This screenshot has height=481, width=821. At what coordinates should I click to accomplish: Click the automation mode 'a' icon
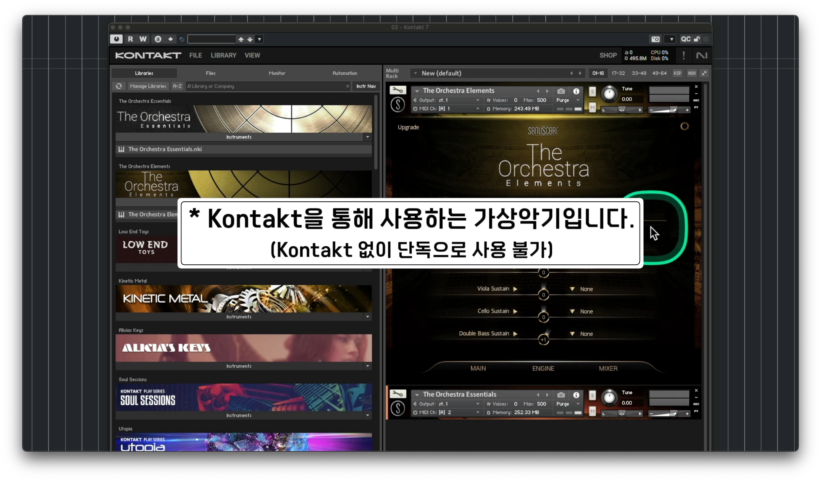158,39
